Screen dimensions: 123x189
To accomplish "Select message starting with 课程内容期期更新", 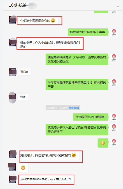I will click(77, 59).
